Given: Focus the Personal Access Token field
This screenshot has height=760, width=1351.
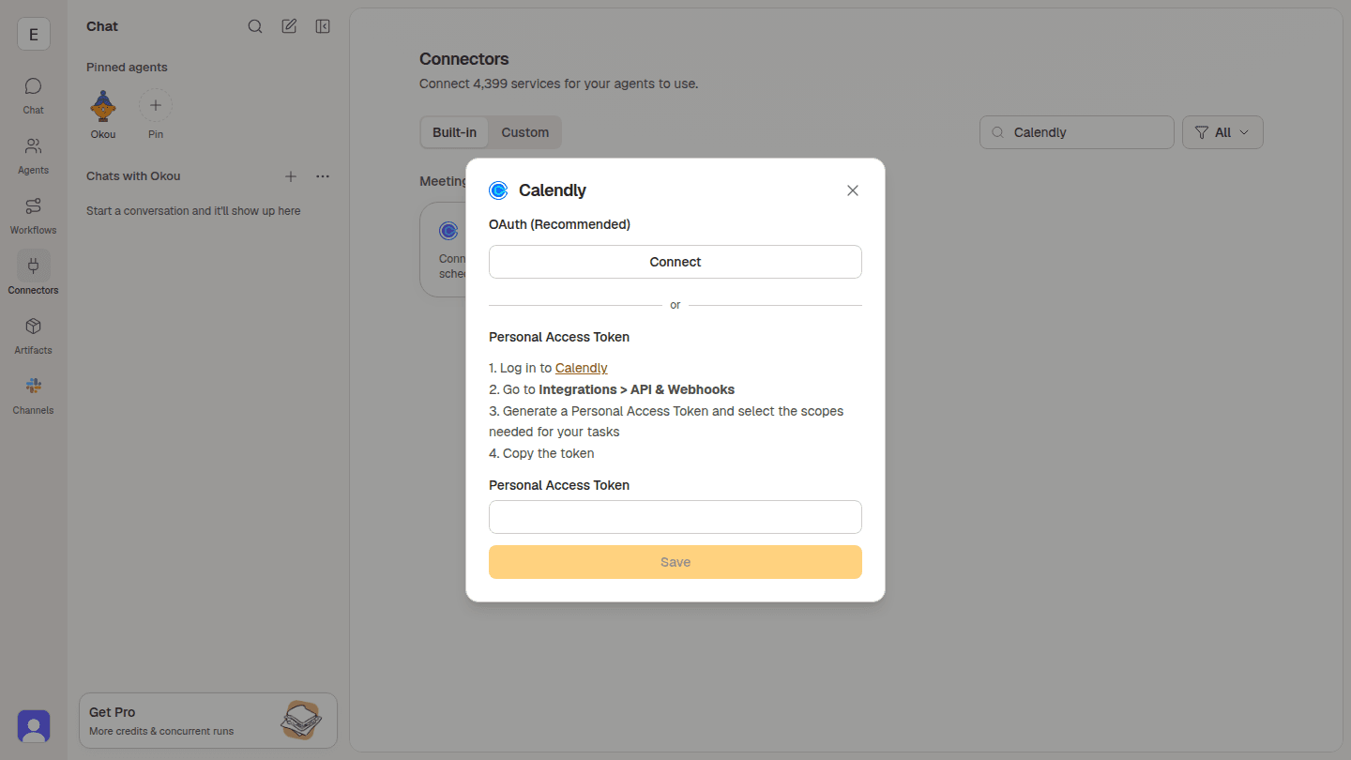Looking at the screenshot, I should (675, 517).
